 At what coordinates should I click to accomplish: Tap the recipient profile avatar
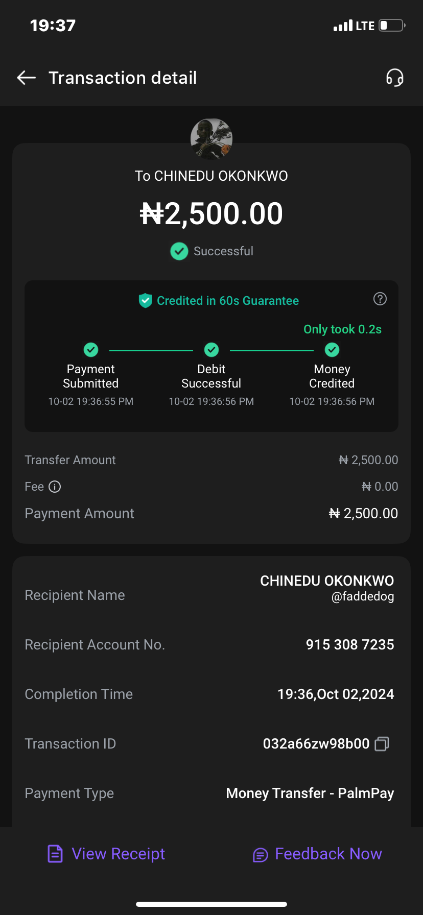[x=212, y=139]
